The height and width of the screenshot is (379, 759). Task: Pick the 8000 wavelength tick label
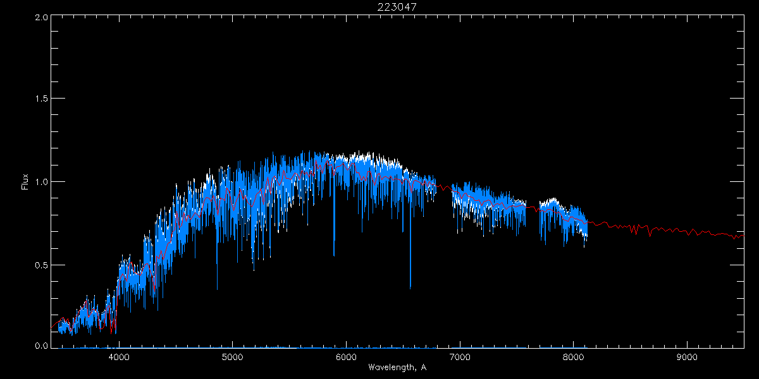pos(574,357)
